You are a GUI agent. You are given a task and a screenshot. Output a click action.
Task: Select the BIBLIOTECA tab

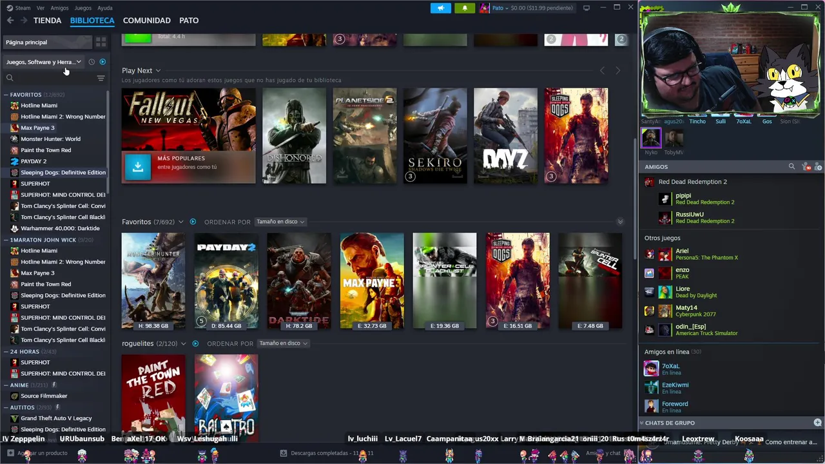coord(92,21)
